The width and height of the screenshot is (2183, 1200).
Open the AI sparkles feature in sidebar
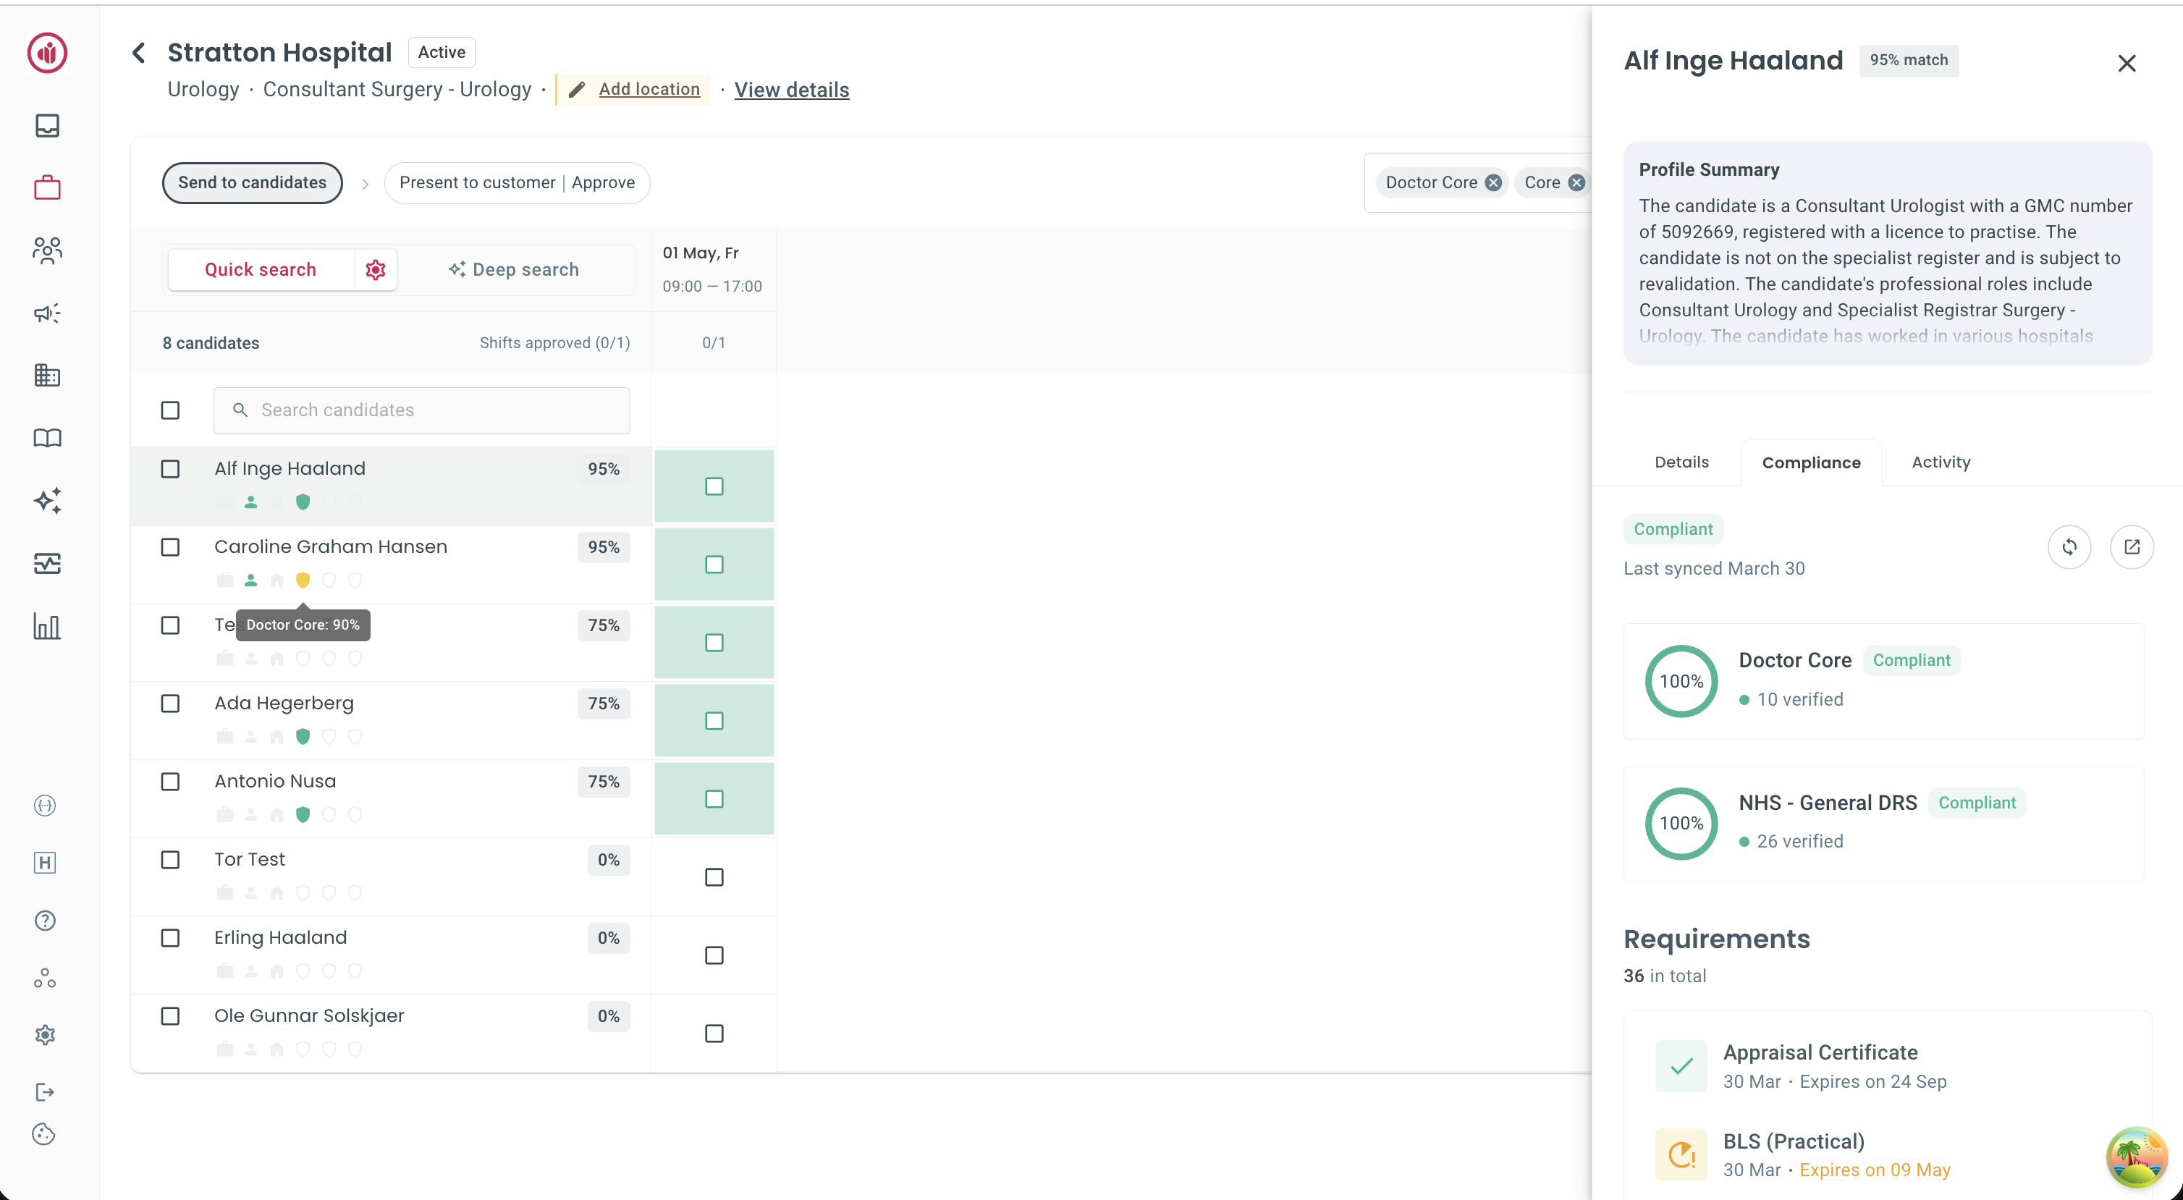point(46,501)
